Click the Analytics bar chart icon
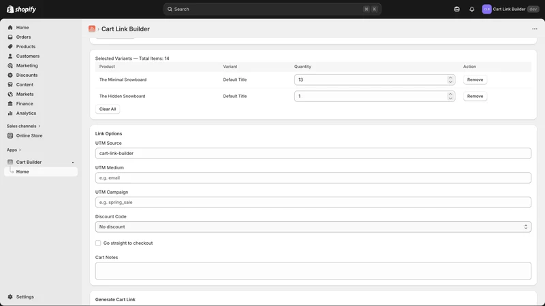Screen dimensions: 545x306 [x=10, y=113]
